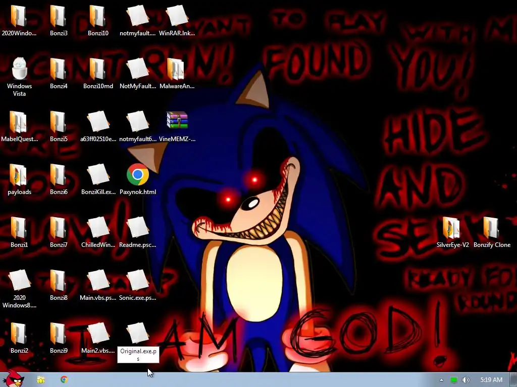Open the MabelQuest... folder
The width and height of the screenshot is (517, 387).
19,122
